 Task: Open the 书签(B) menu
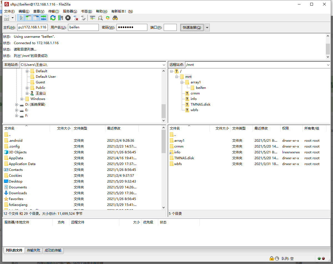[x=86, y=11]
